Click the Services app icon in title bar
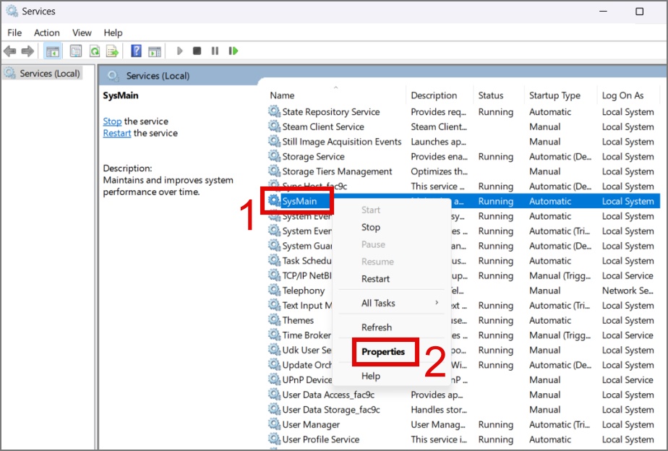Image resolution: width=668 pixels, height=451 pixels. click(x=12, y=11)
